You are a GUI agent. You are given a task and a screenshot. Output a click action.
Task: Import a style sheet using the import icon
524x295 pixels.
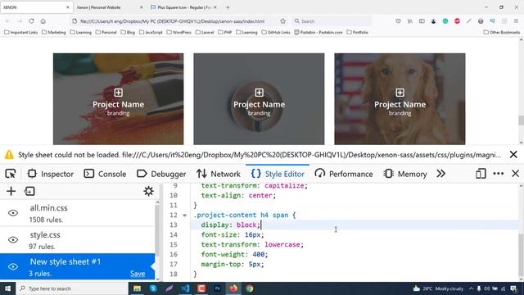coord(29,191)
